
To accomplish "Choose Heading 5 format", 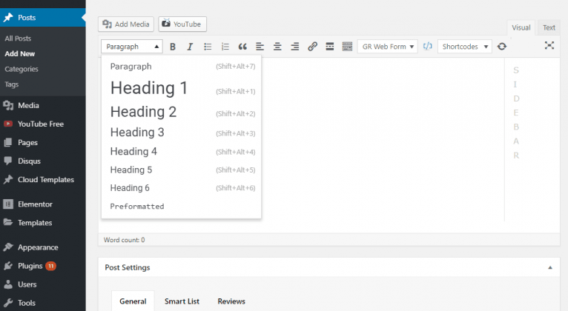I will 181,170.
